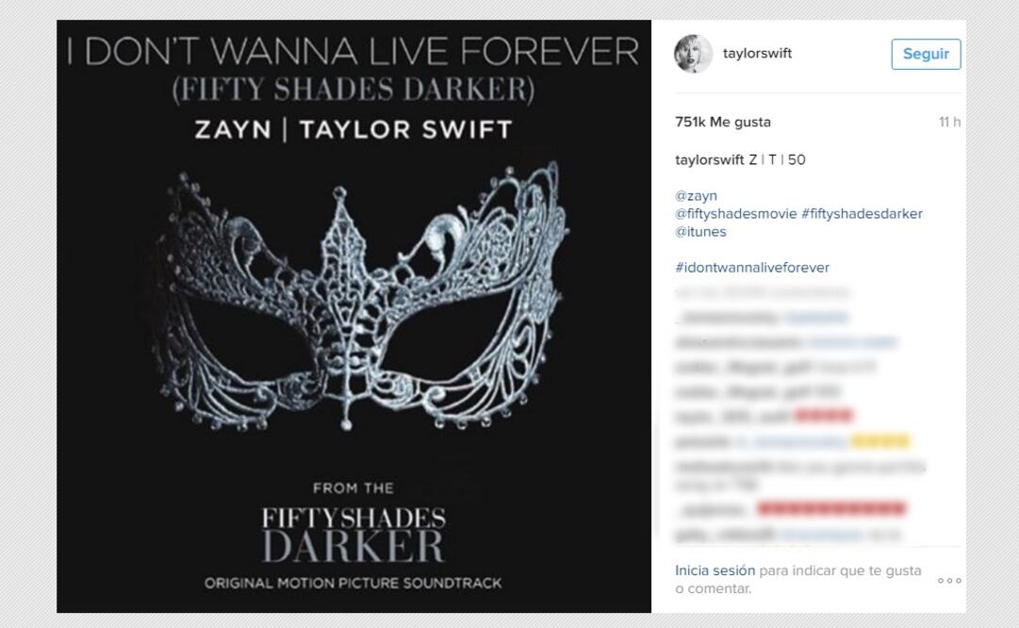This screenshot has width=1019, height=628.
Task: Open the #fiftyshadesdarker hashtag
Action: [862, 214]
